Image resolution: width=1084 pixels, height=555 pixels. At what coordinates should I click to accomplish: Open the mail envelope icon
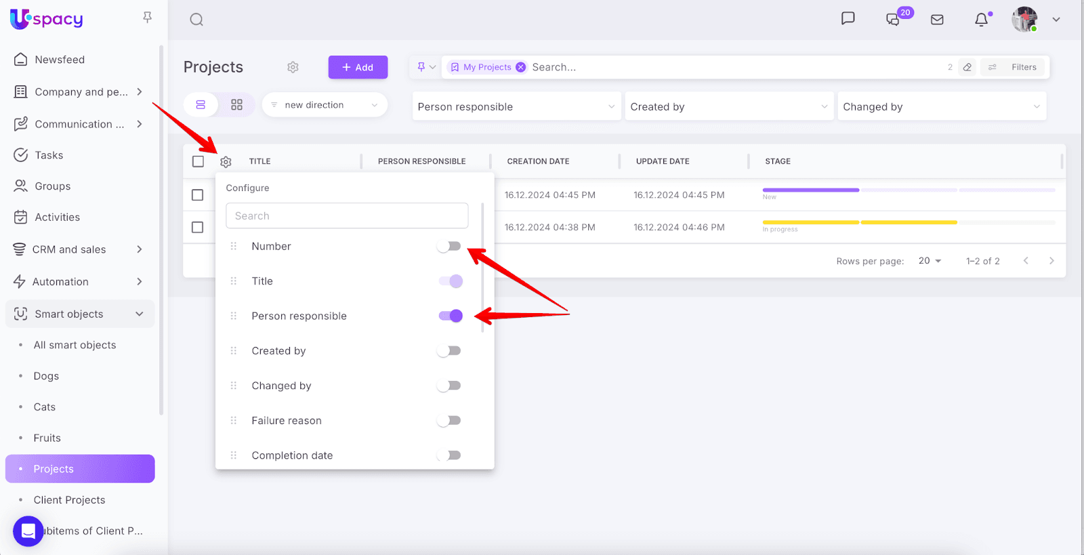(937, 20)
